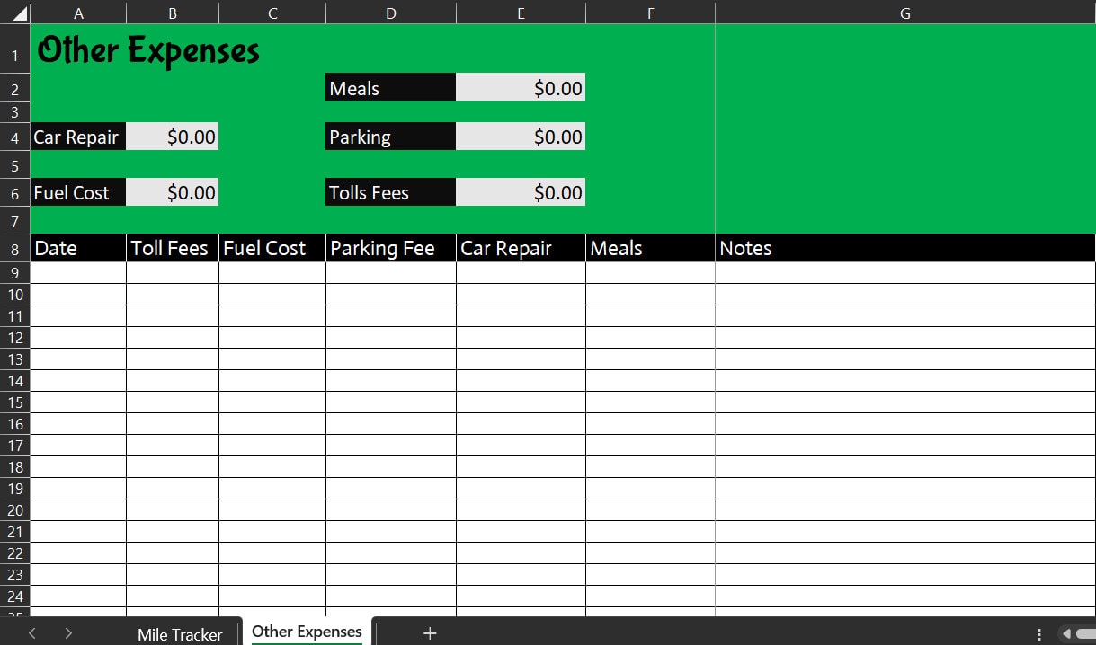This screenshot has height=645, width=1096.
Task: Click the next sheet navigation arrow
Action: click(70, 633)
